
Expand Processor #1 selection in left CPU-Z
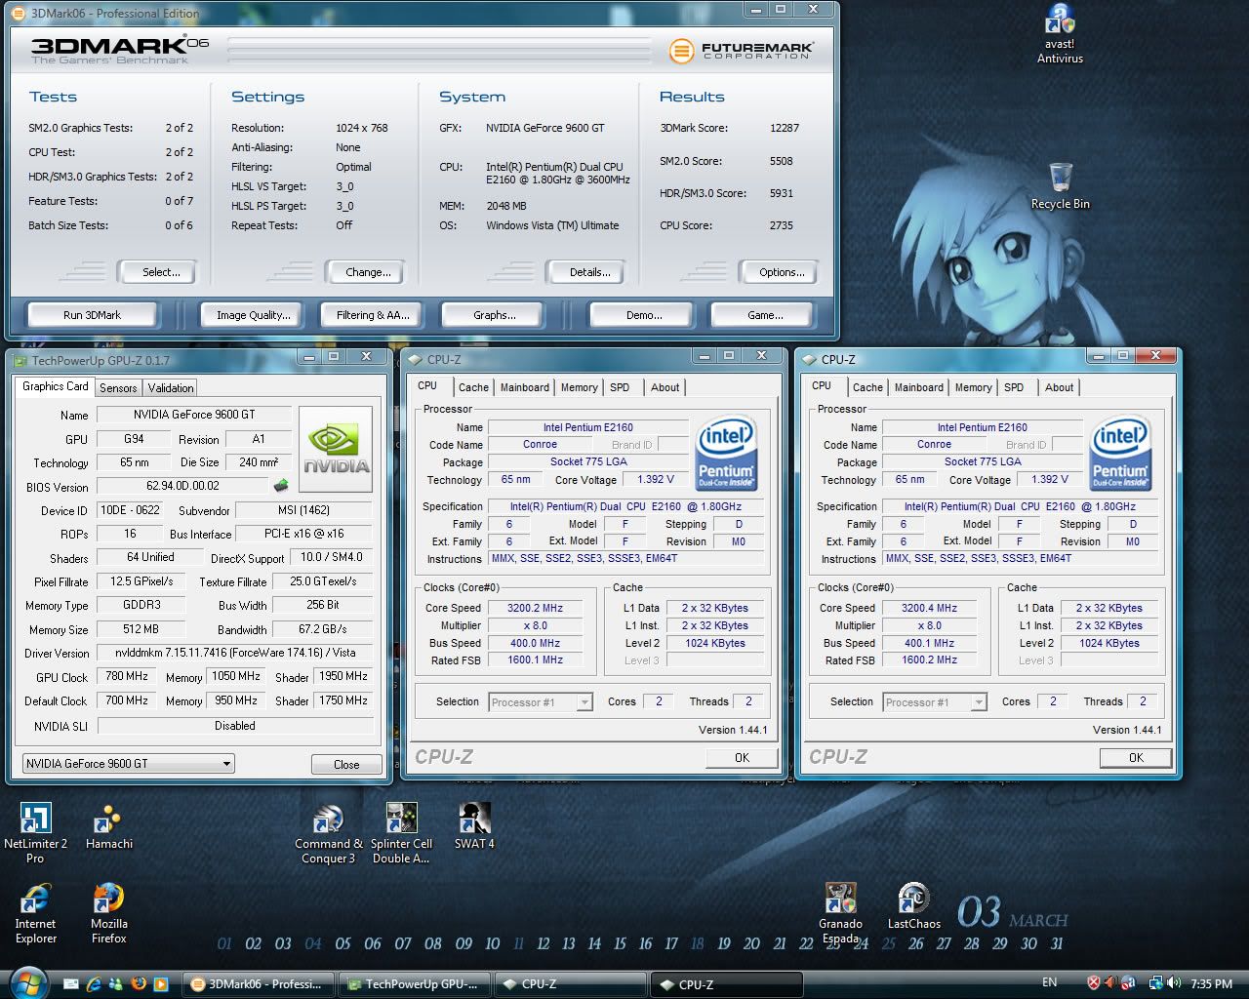584,702
